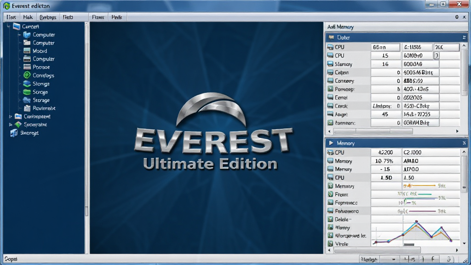Open the Pledic menu
Image resolution: width=471 pixels, height=265 pixels.
(117, 17)
